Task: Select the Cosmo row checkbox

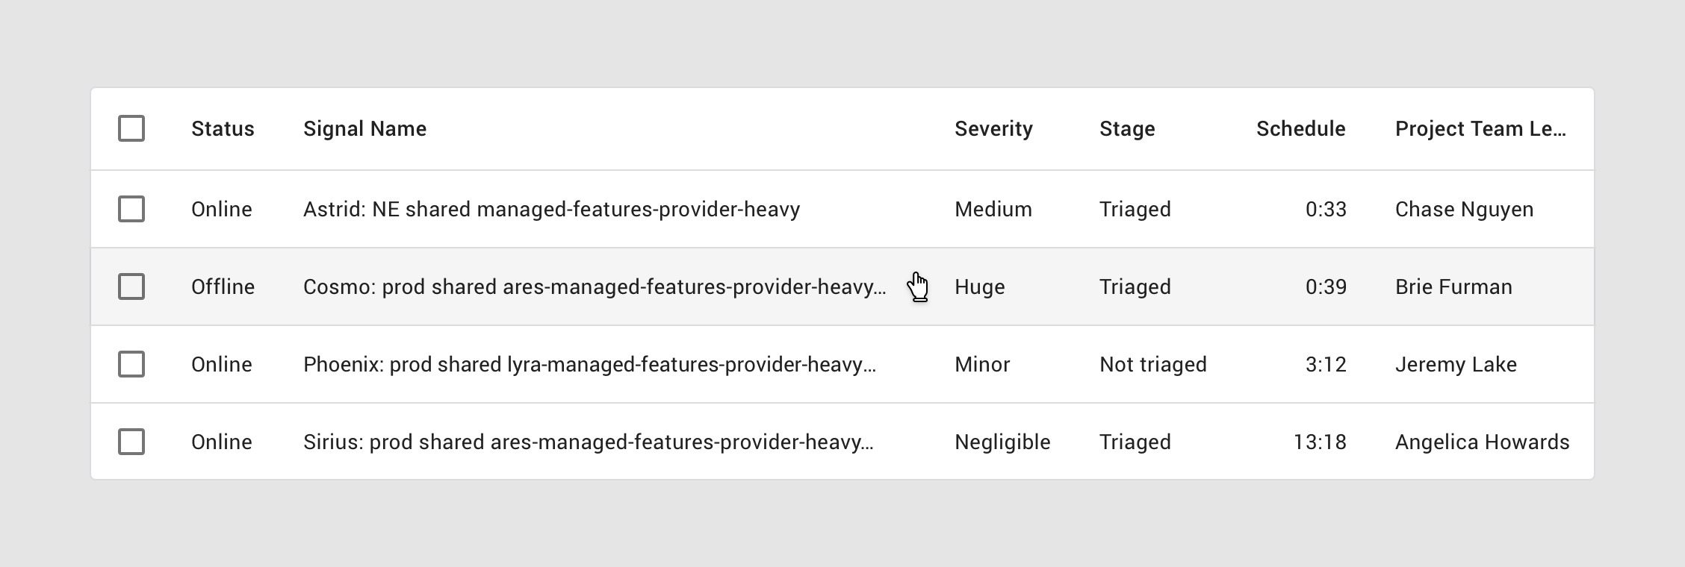Action: (x=131, y=286)
